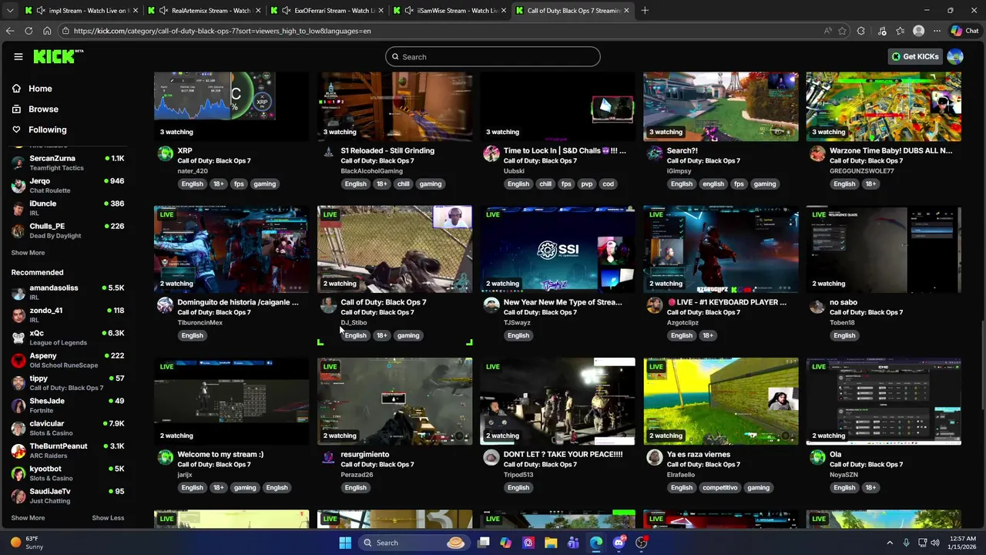Open the Dominguito de historia stream thumbnail

tap(231, 249)
